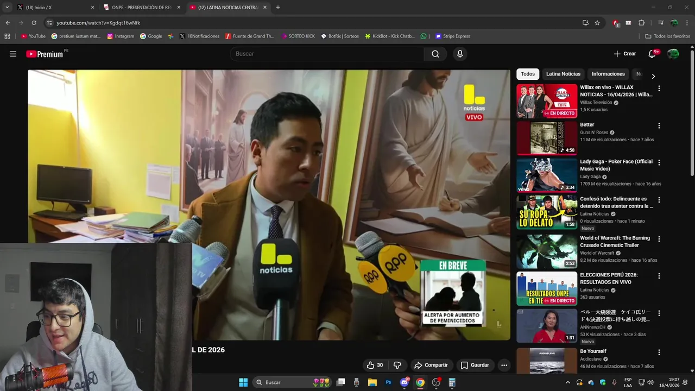Open new browser tab with plus
Viewport: 695px width, 391px height.
(278, 8)
